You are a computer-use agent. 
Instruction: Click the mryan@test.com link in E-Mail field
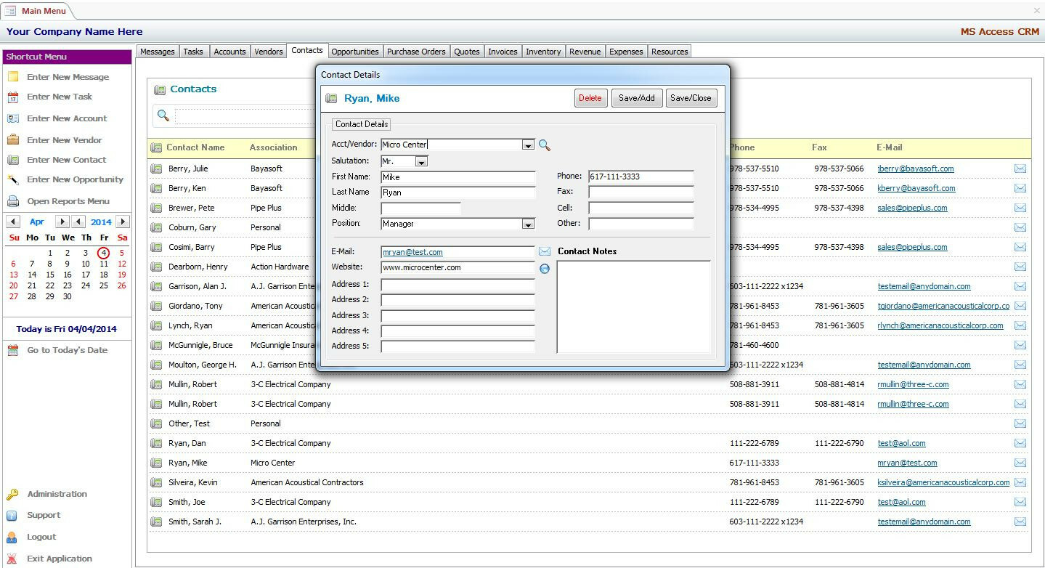pos(412,252)
